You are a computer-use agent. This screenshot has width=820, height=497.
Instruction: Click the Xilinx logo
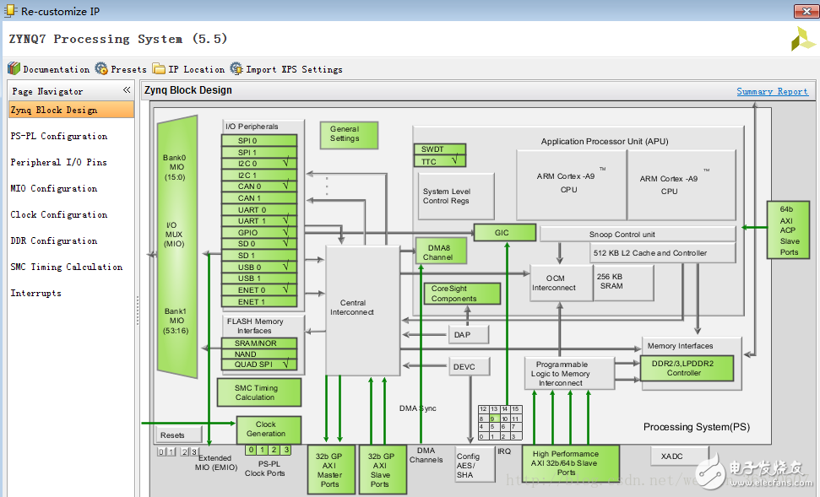(802, 40)
